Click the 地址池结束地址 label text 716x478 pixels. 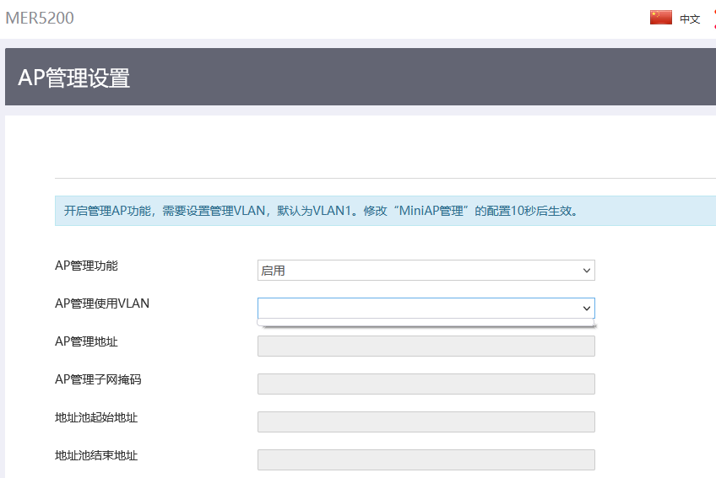(x=96, y=455)
